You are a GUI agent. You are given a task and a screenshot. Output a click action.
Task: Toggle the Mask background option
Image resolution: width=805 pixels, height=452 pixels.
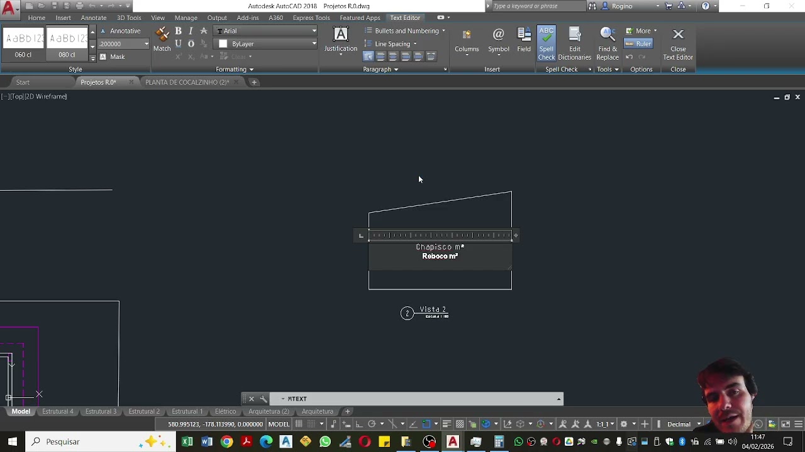click(x=113, y=56)
